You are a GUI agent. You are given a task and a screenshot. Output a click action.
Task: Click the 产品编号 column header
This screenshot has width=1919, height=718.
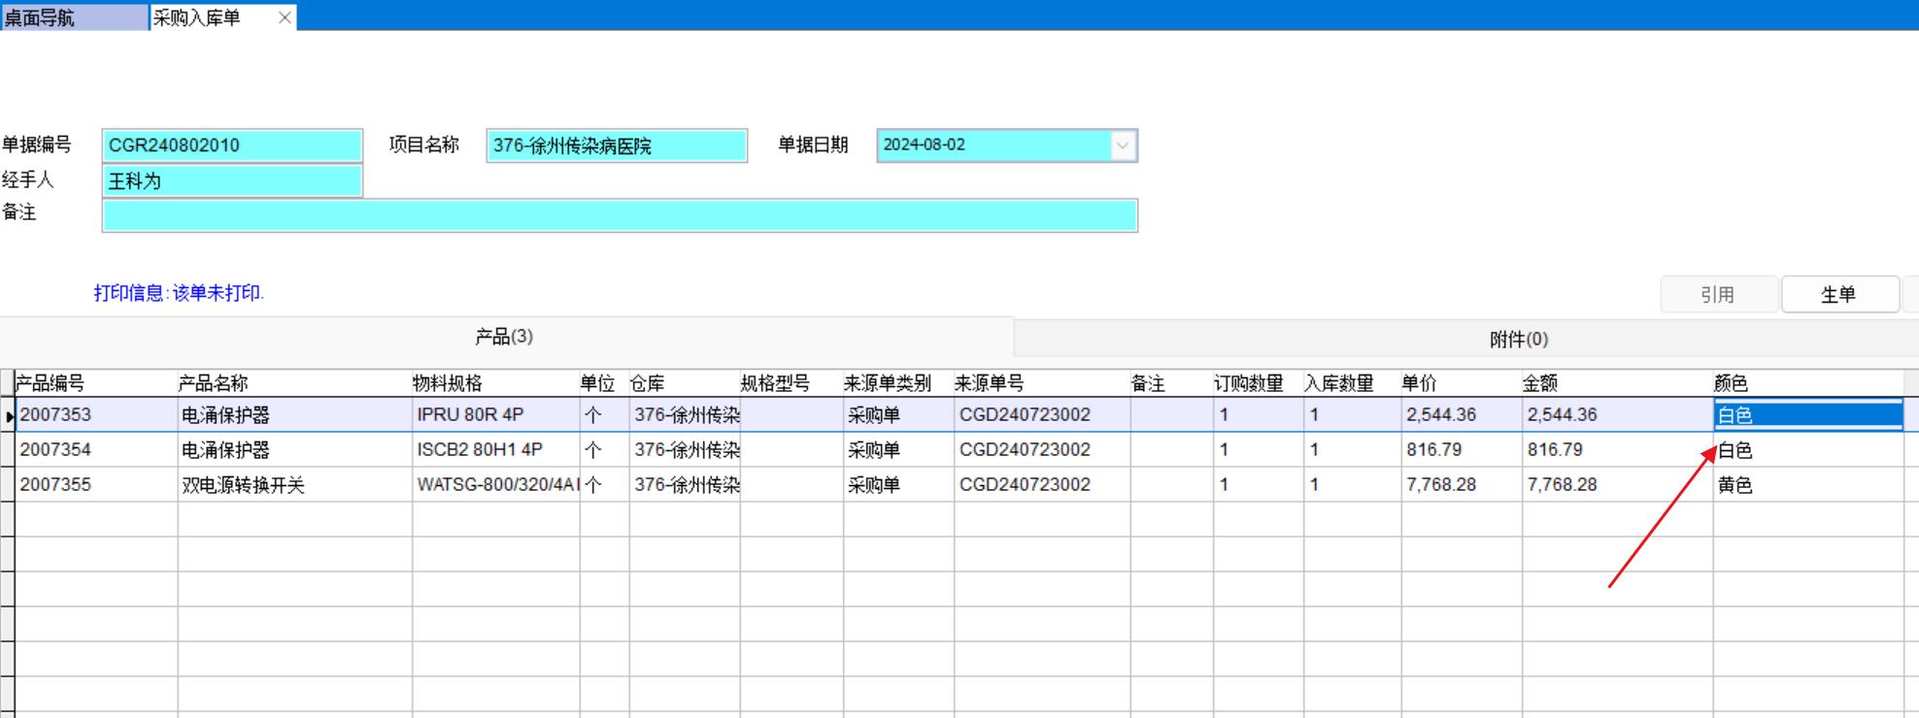(x=95, y=383)
